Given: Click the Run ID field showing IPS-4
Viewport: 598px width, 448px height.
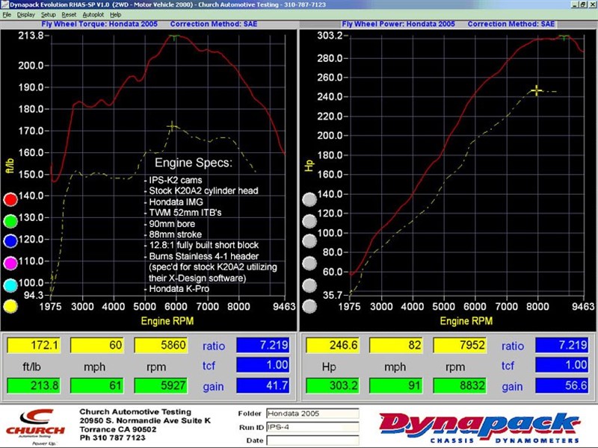Looking at the screenshot, I should pyautogui.click(x=312, y=427).
